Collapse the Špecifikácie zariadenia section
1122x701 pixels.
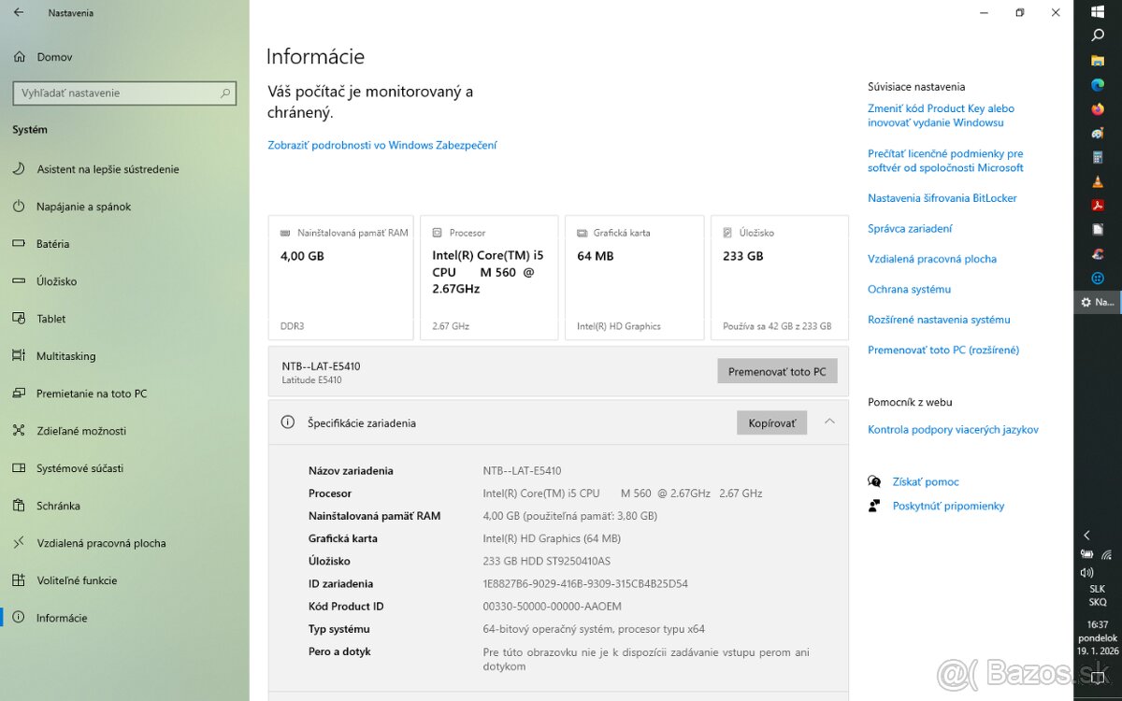pyautogui.click(x=829, y=422)
